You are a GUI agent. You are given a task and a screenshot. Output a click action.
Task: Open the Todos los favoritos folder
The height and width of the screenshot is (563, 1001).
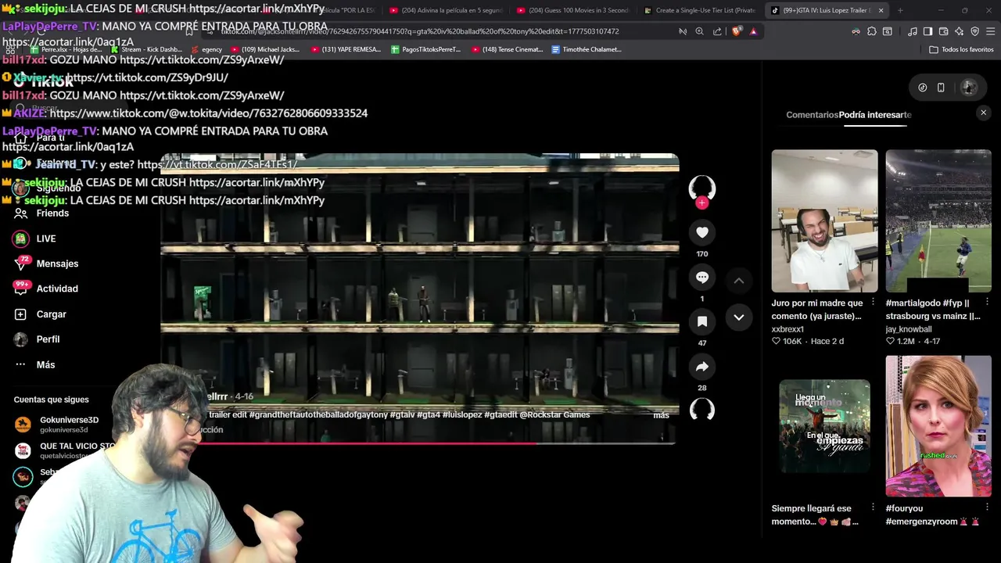coord(961,49)
